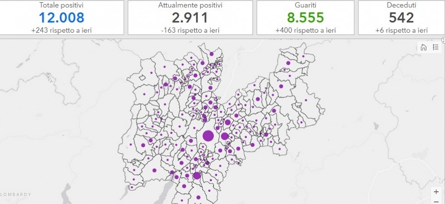Click the 2.911 current positives value
The width and height of the screenshot is (445, 204).
pyautogui.click(x=190, y=18)
